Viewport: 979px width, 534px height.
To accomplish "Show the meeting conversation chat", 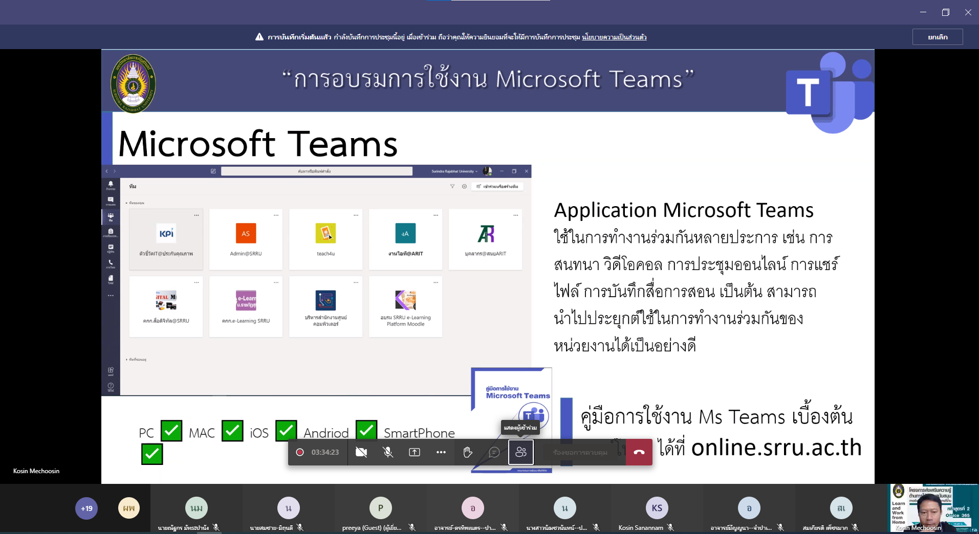I will click(x=494, y=452).
